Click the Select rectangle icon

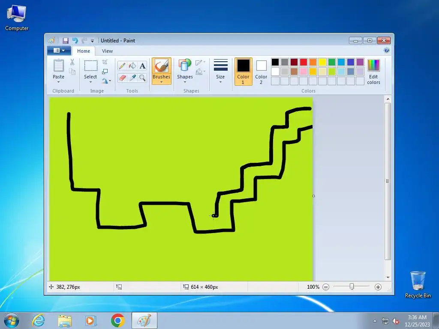pos(91,66)
